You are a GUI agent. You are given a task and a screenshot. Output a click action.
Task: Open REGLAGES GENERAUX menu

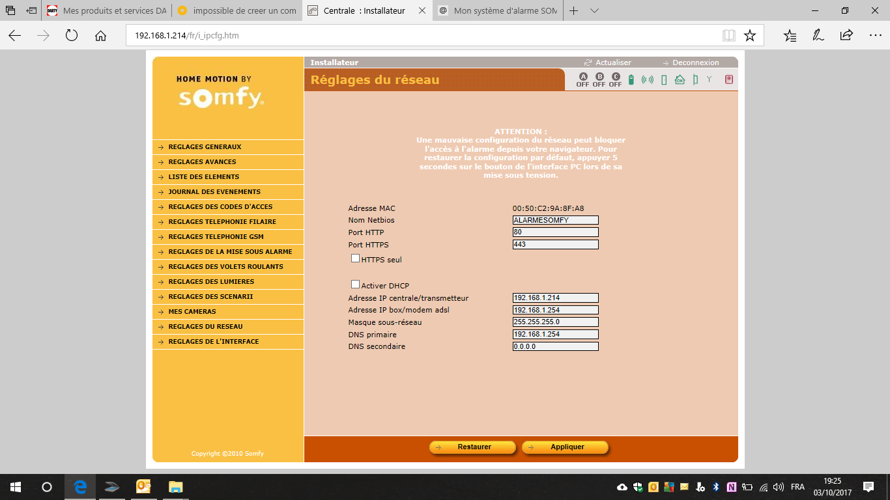228,147
